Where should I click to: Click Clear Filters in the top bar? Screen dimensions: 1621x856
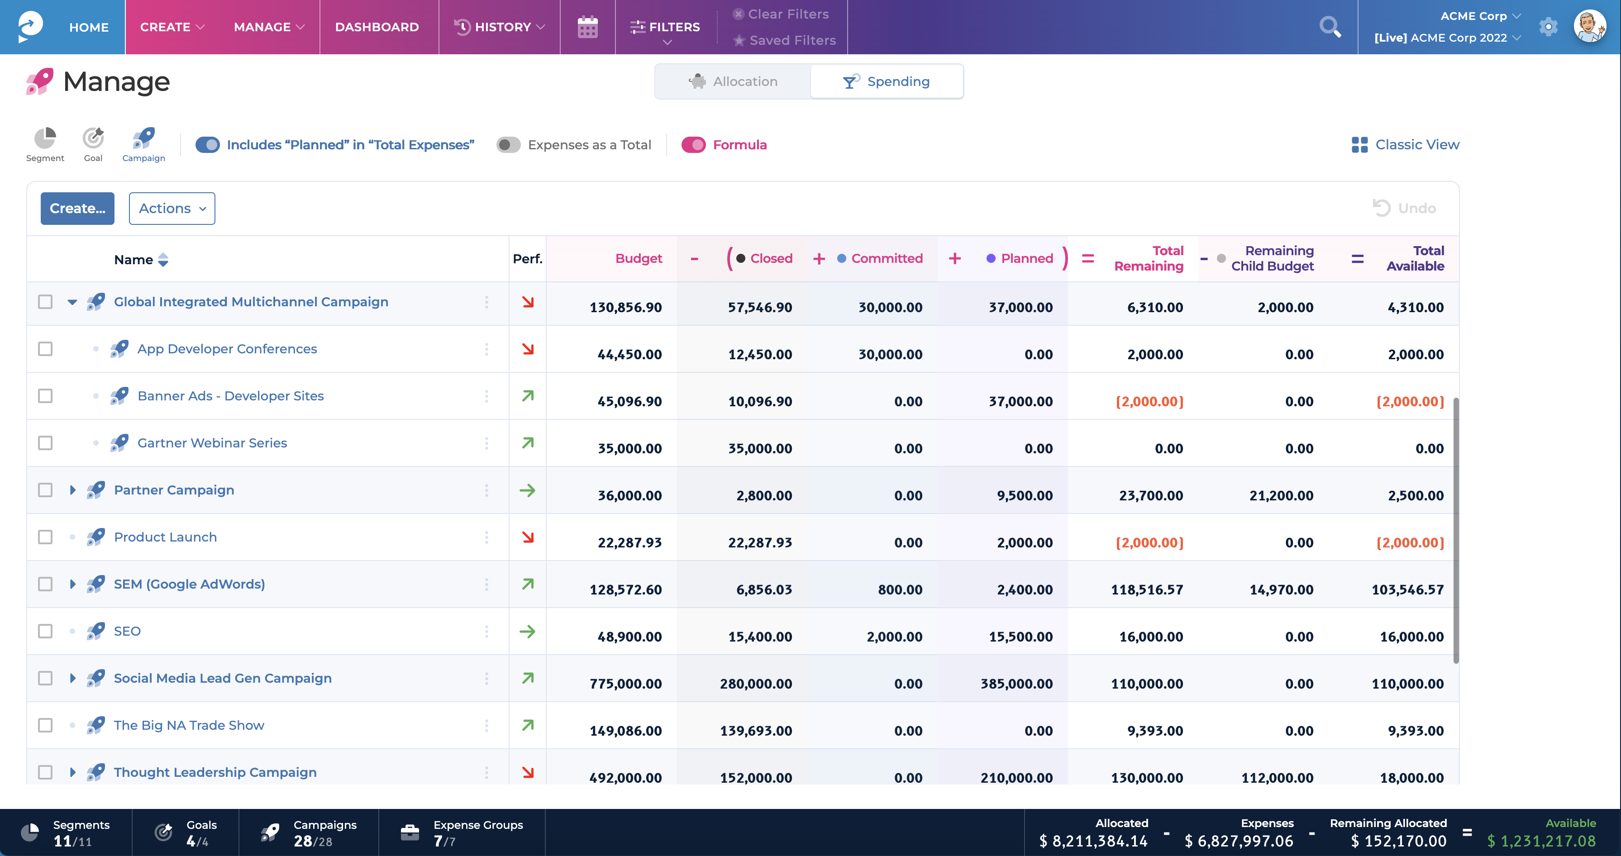(x=781, y=14)
